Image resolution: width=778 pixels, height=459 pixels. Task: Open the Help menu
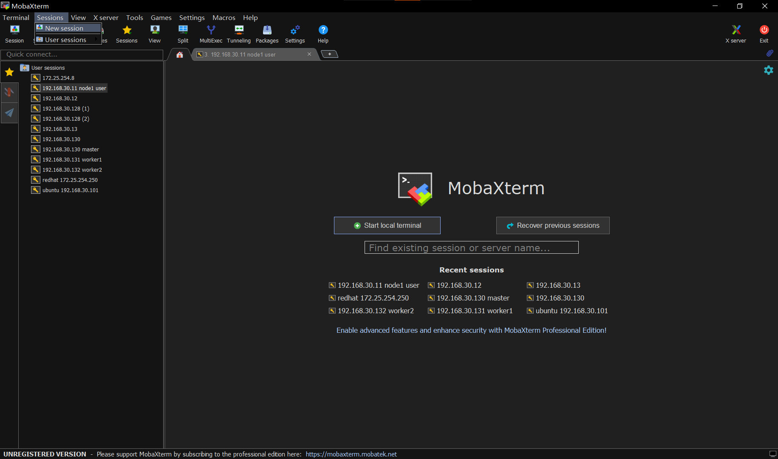[x=250, y=17]
